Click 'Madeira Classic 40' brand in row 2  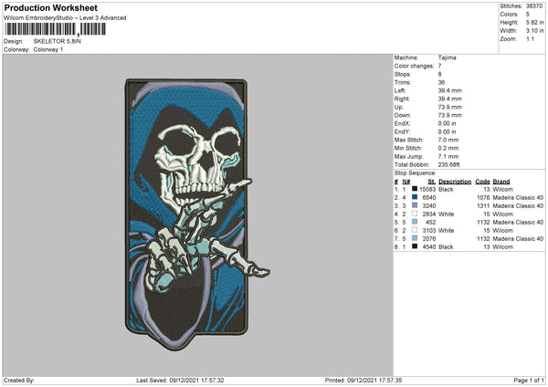coord(518,198)
